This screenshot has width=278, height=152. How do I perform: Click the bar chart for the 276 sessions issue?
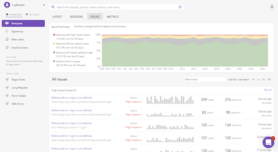pos(170,100)
